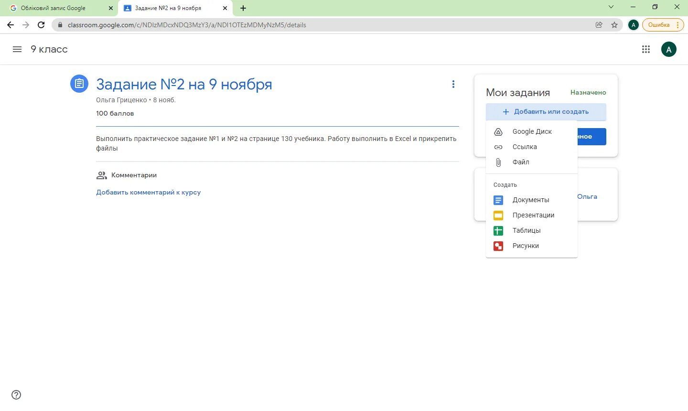The width and height of the screenshot is (688, 411).
Task: Click the blue Docs icon
Action: (x=498, y=200)
